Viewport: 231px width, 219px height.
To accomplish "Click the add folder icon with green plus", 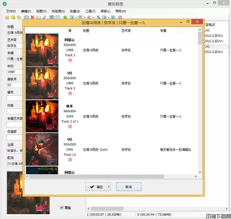I will [13, 17].
